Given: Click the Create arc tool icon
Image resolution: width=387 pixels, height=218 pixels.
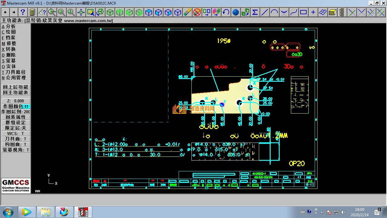Looking at the screenshot, I should pyautogui.click(x=274, y=12).
